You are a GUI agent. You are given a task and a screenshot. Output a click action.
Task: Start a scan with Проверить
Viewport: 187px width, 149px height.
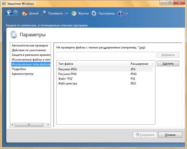(x=55, y=14)
